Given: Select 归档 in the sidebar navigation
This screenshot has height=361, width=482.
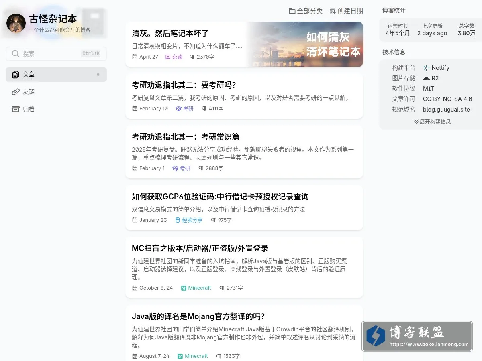Looking at the screenshot, I should (x=56, y=109).
